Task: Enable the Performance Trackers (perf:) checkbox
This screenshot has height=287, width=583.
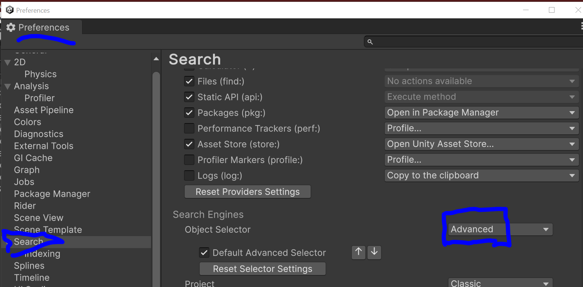Action: point(189,128)
